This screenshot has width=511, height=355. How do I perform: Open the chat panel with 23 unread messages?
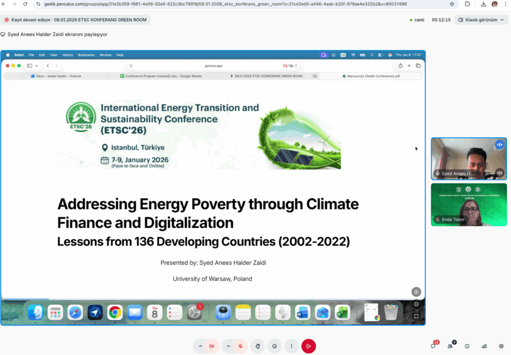coord(434,346)
